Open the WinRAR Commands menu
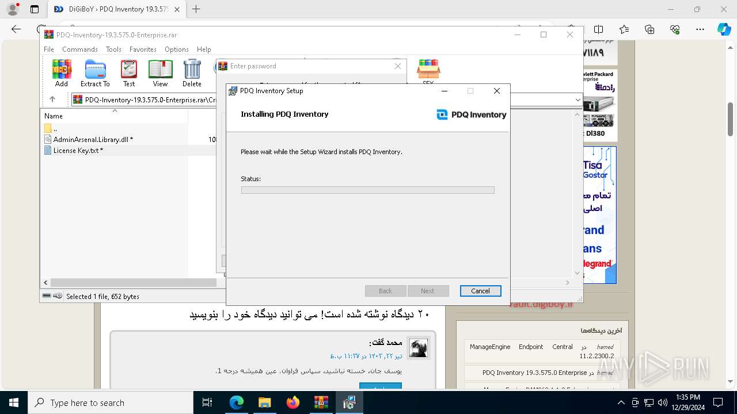 pos(80,49)
